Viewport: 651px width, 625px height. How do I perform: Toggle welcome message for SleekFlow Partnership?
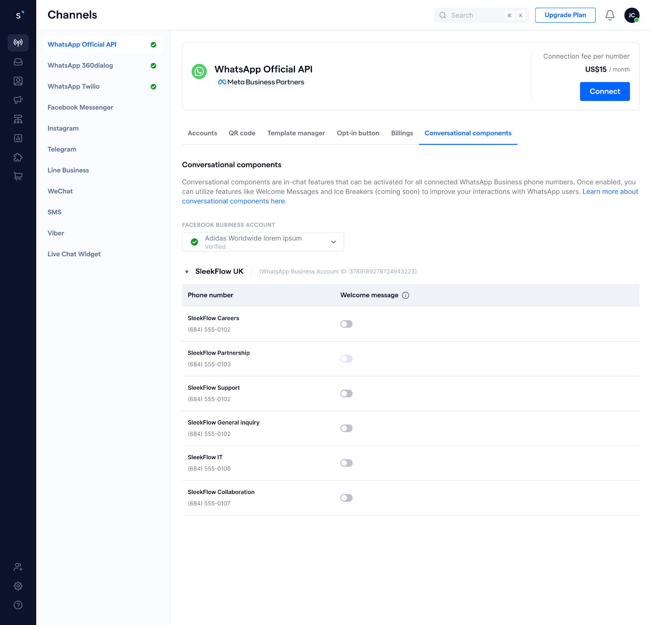[x=347, y=359]
